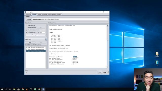Click the Folds value field
The height and width of the screenshot is (91, 162).
click(43, 30)
